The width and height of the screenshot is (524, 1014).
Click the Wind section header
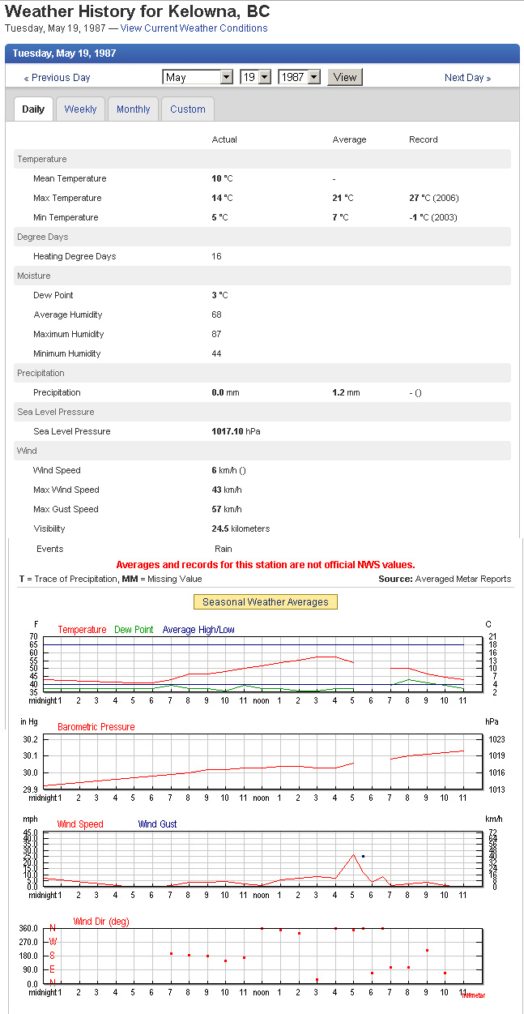[262, 451]
